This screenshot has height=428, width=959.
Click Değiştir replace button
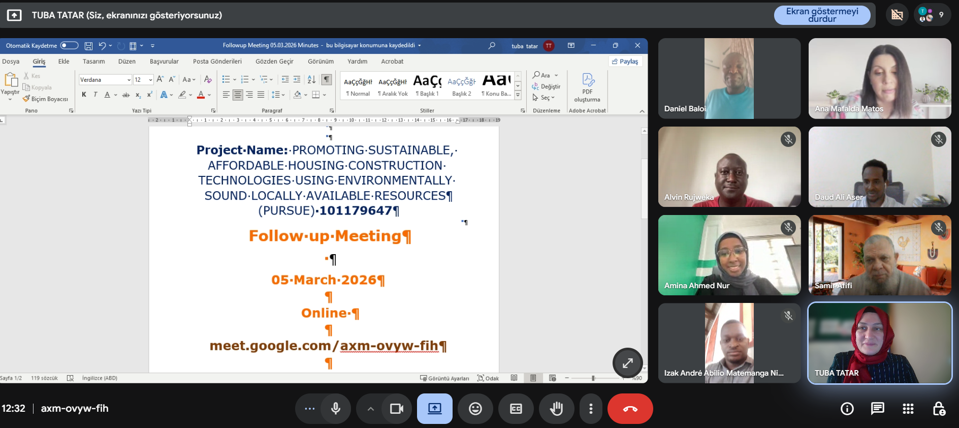547,86
